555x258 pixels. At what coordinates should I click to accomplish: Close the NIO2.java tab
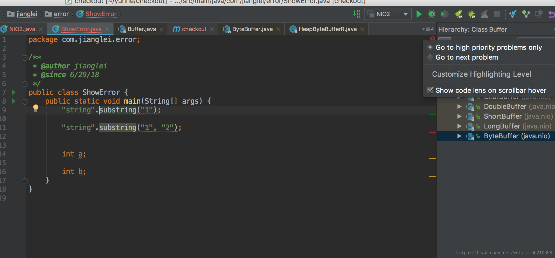pyautogui.click(x=41, y=29)
